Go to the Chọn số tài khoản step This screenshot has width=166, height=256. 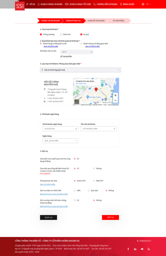96,21
